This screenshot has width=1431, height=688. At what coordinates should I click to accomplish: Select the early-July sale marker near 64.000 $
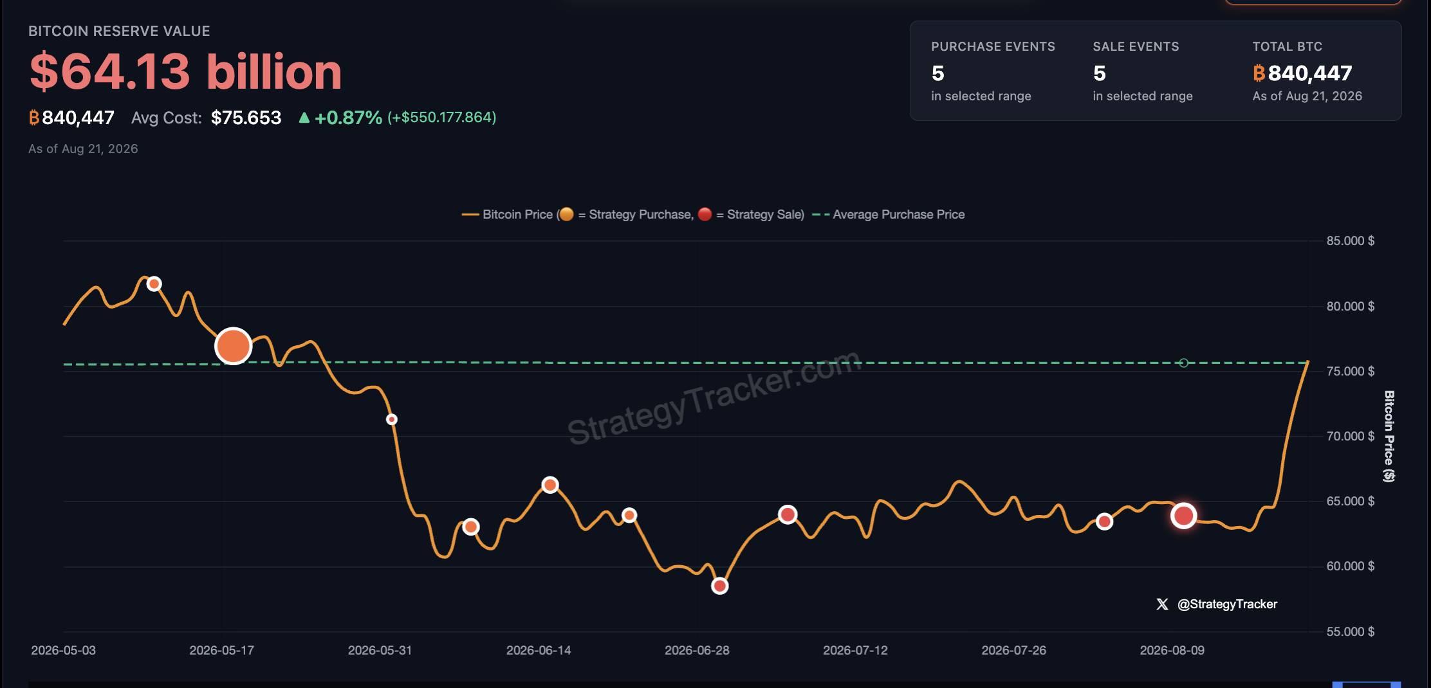point(788,514)
